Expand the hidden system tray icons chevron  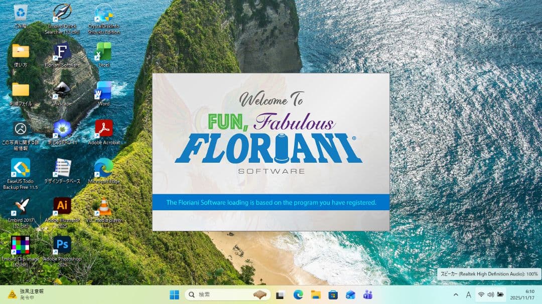coord(456,294)
